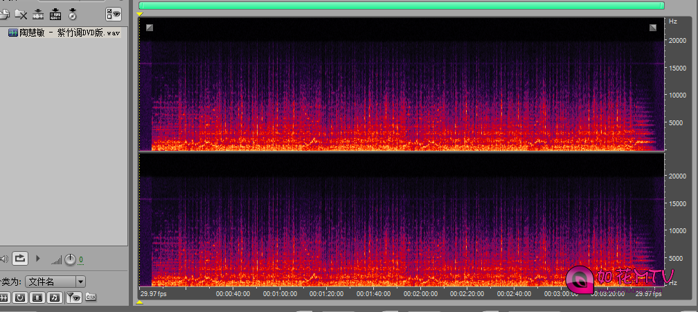Toggle full path display with C:\ icon
This screenshot has height=312, width=698.
[91, 297]
